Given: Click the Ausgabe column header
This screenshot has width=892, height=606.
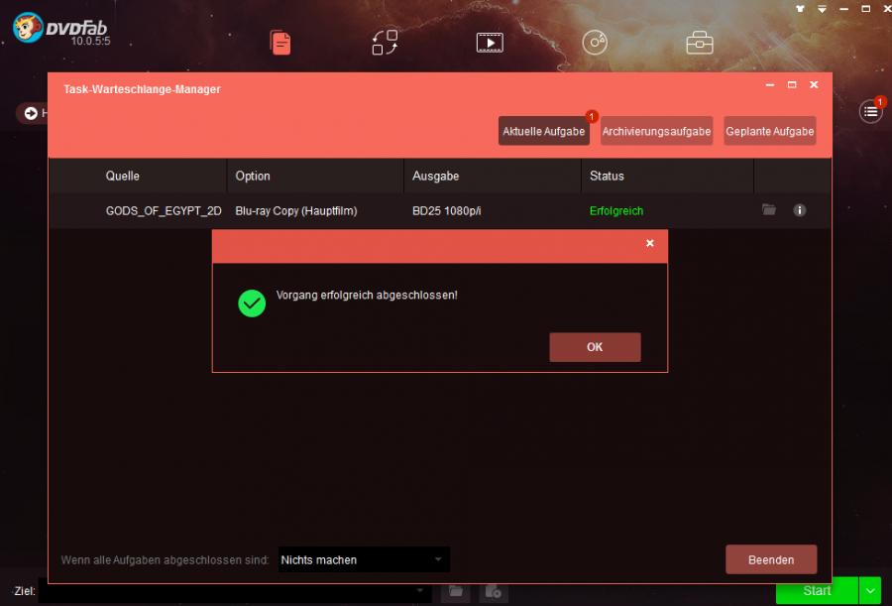Looking at the screenshot, I should pos(493,176).
